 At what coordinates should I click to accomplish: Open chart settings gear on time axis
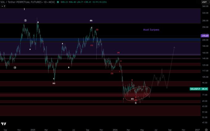pos(206,130)
